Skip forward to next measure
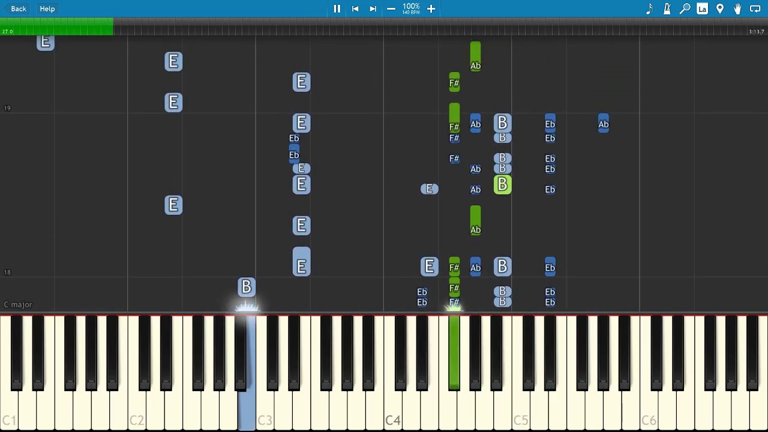Image resolution: width=768 pixels, height=432 pixels. point(373,9)
